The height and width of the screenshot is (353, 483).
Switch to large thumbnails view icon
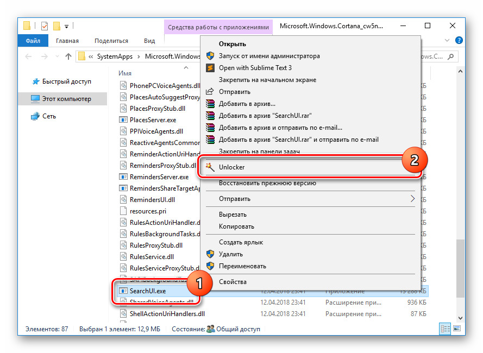point(457,329)
